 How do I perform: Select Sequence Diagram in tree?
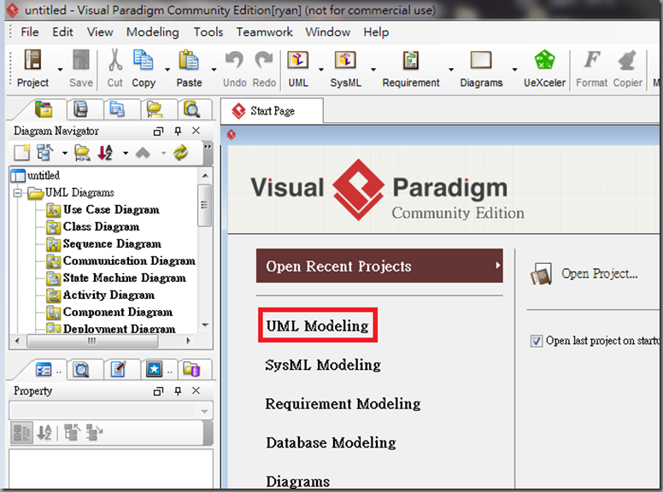click(112, 244)
